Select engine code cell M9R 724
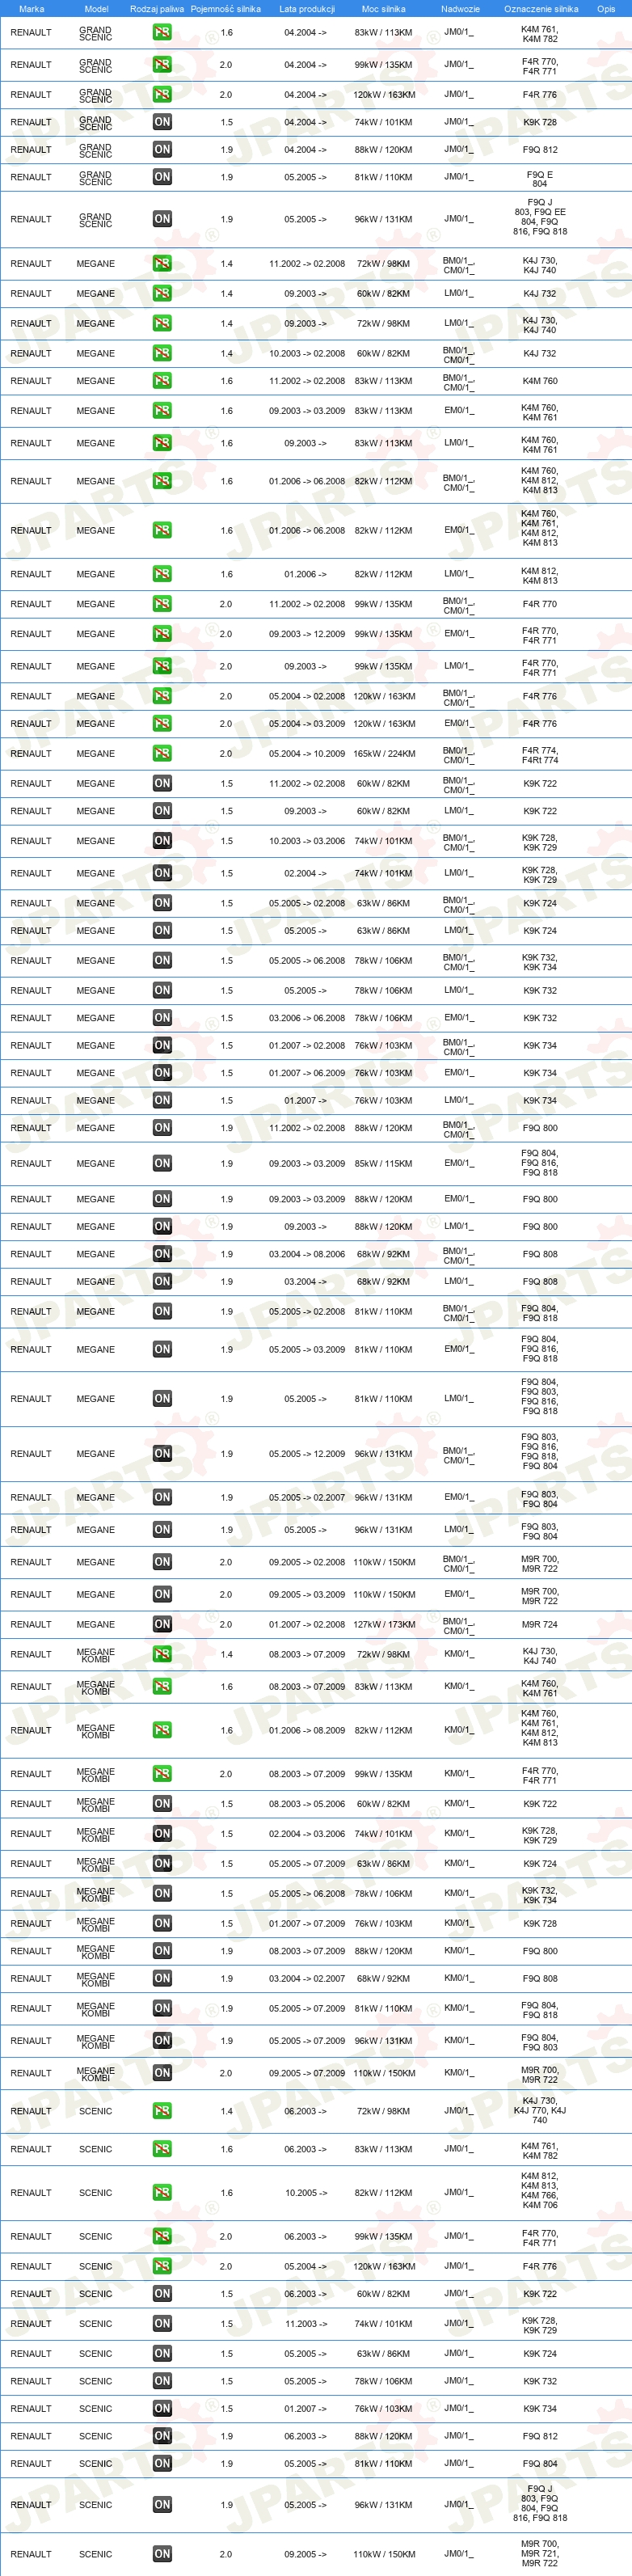Screen dimensions: 632x2576 pos(540,1625)
